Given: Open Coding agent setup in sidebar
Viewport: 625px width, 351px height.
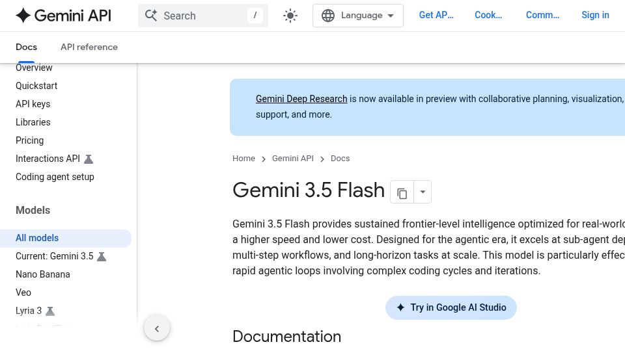Looking at the screenshot, I should point(55,177).
